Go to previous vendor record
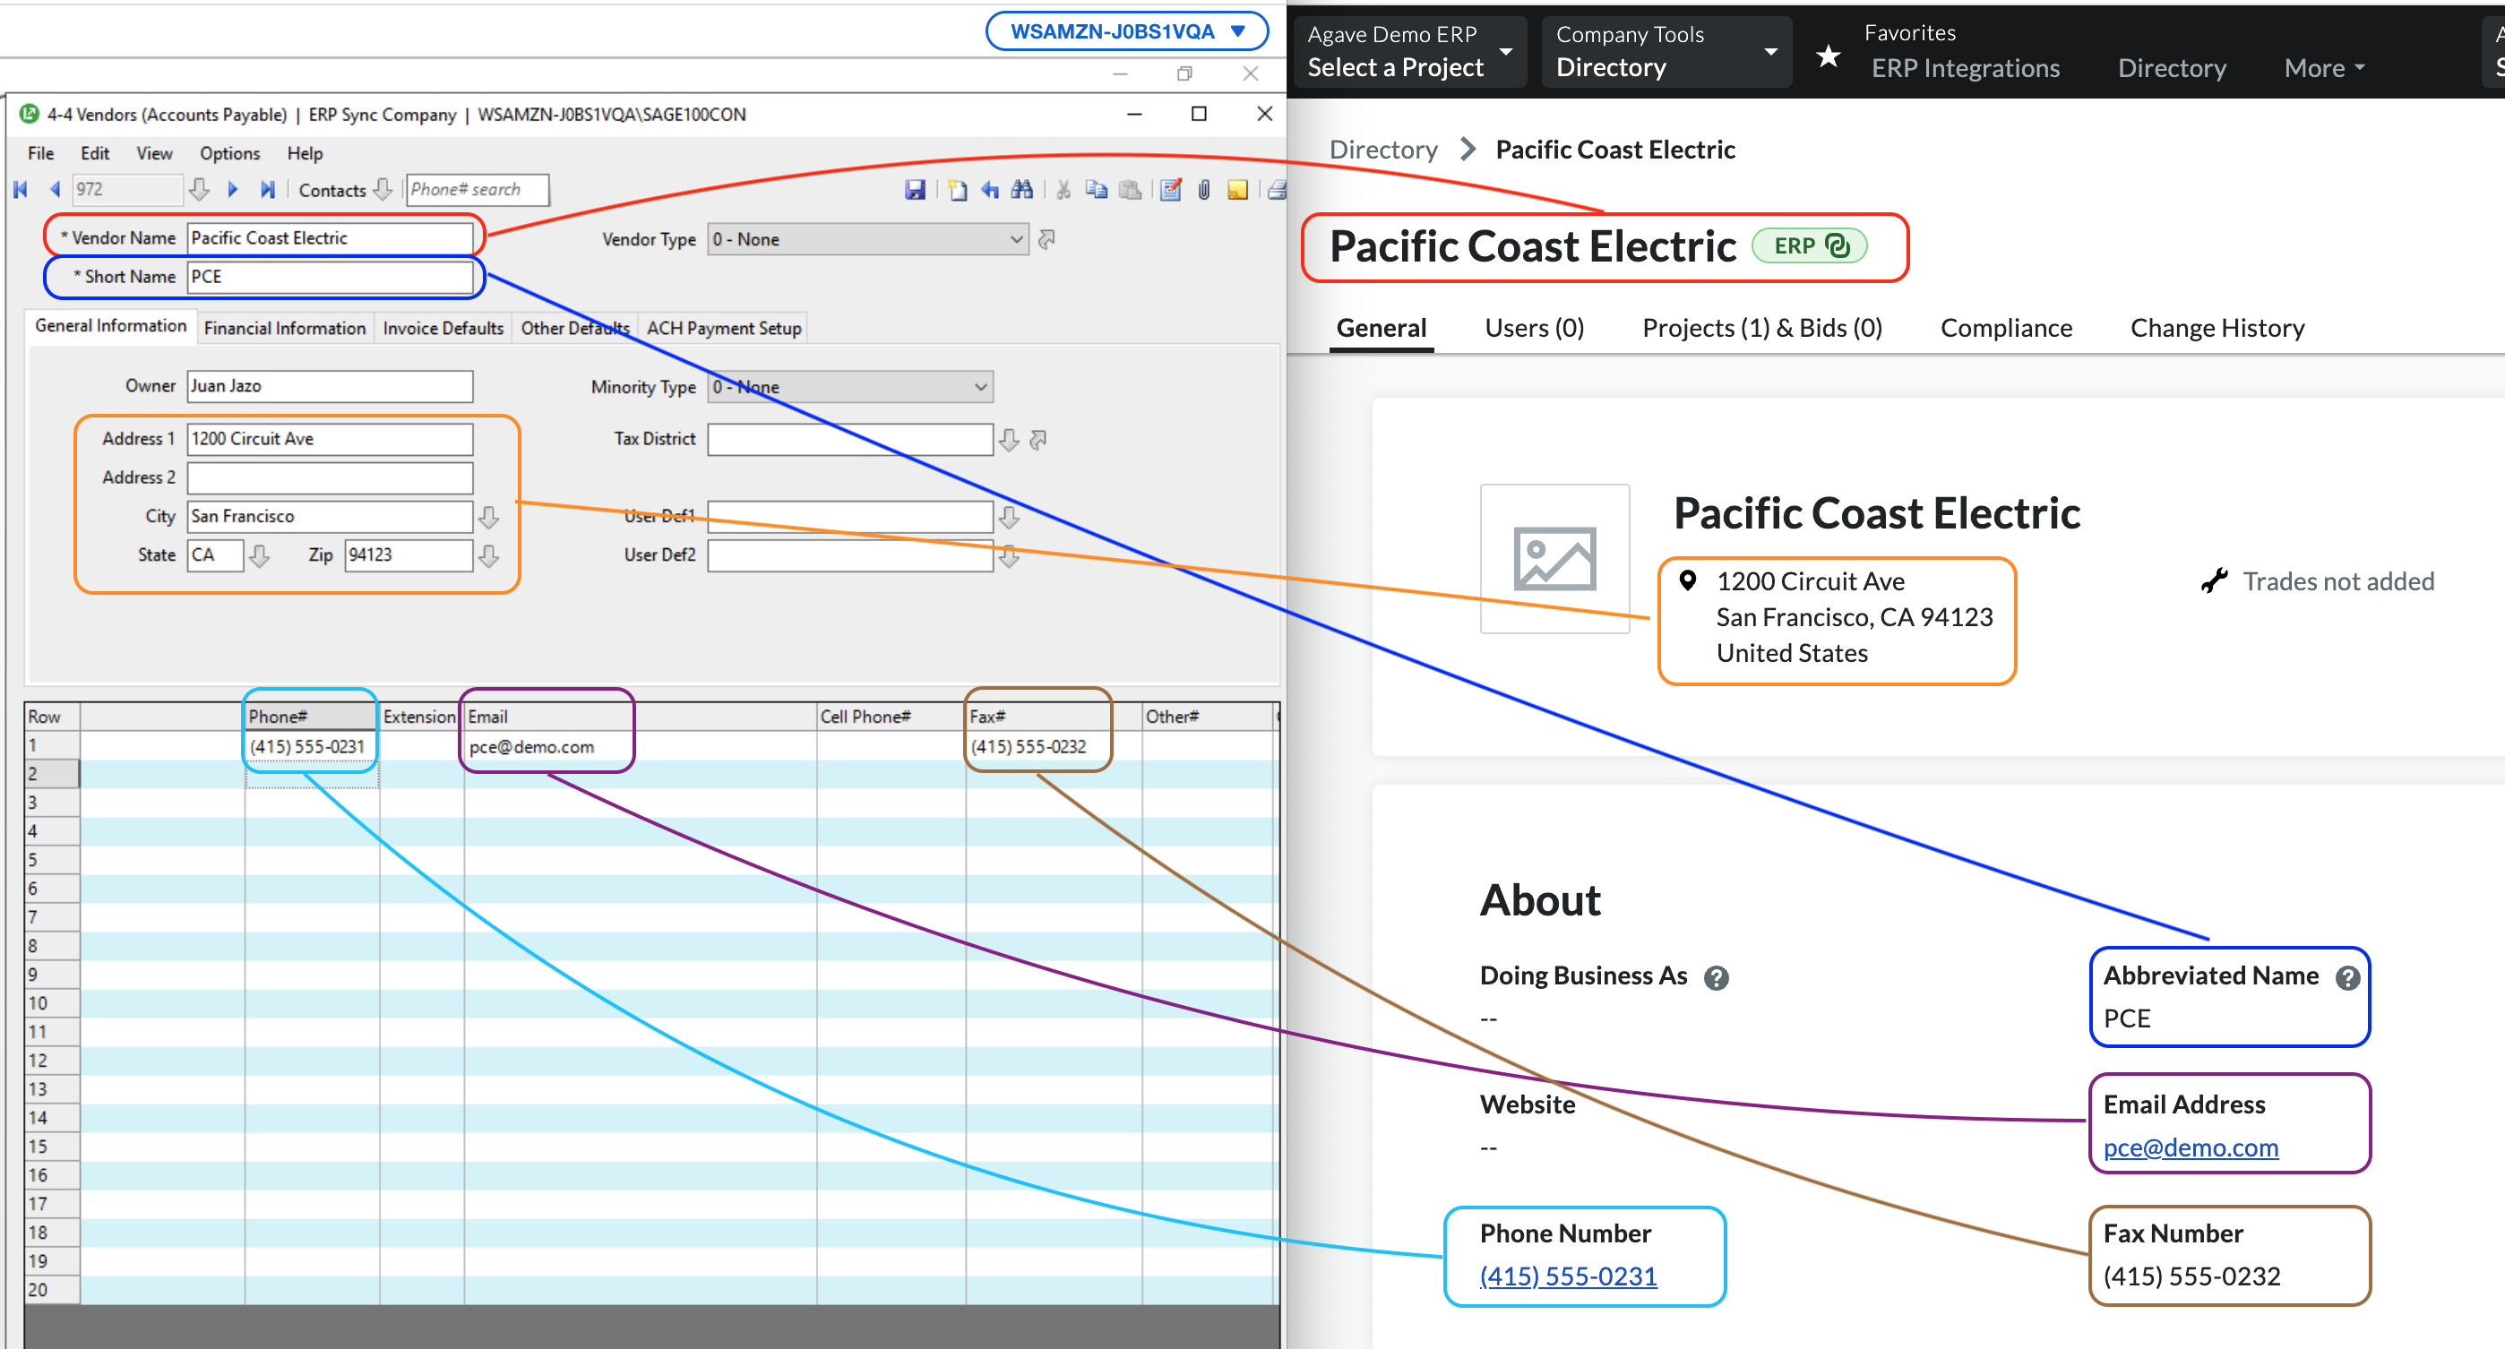 (x=55, y=190)
